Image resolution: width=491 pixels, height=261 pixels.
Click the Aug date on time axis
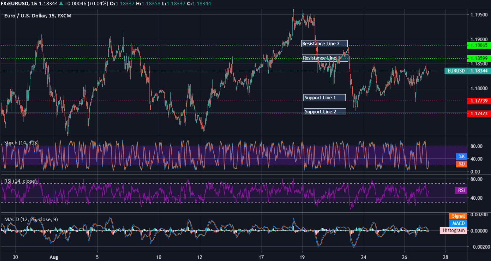tap(54, 257)
